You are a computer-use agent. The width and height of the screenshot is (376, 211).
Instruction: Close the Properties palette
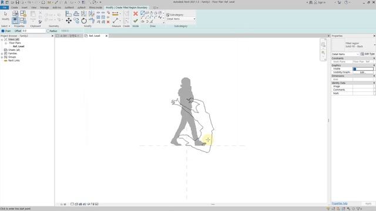[374, 36]
